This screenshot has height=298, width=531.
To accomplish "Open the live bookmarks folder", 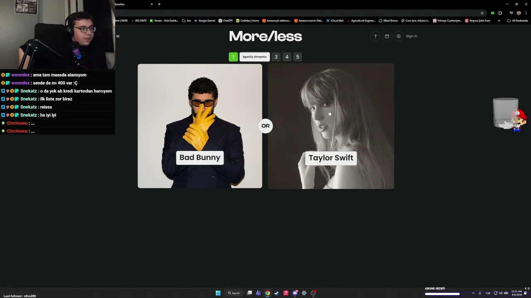I will click(x=187, y=21).
